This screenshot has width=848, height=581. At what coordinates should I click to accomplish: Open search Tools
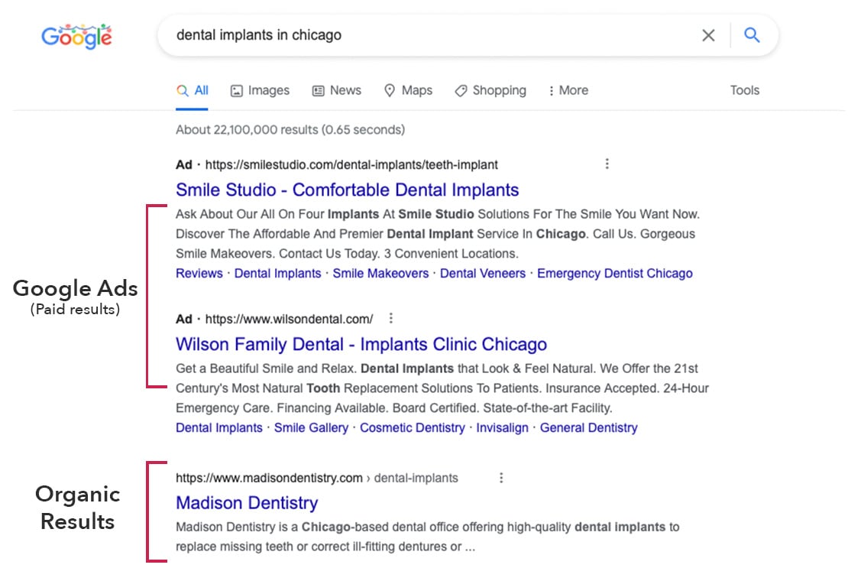pyautogui.click(x=745, y=90)
